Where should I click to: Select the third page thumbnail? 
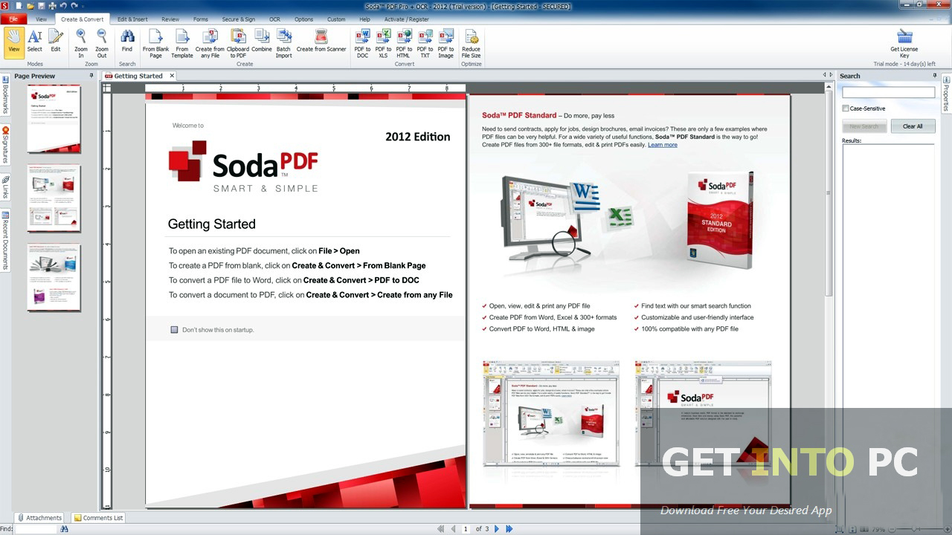click(x=54, y=277)
